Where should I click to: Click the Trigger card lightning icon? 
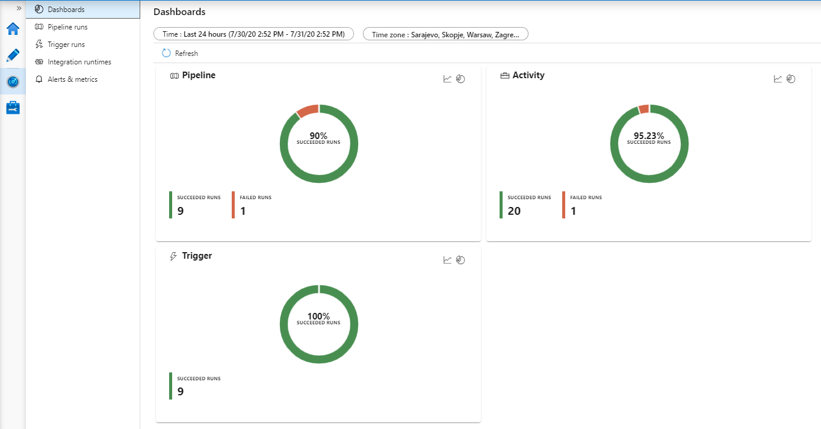coord(175,256)
